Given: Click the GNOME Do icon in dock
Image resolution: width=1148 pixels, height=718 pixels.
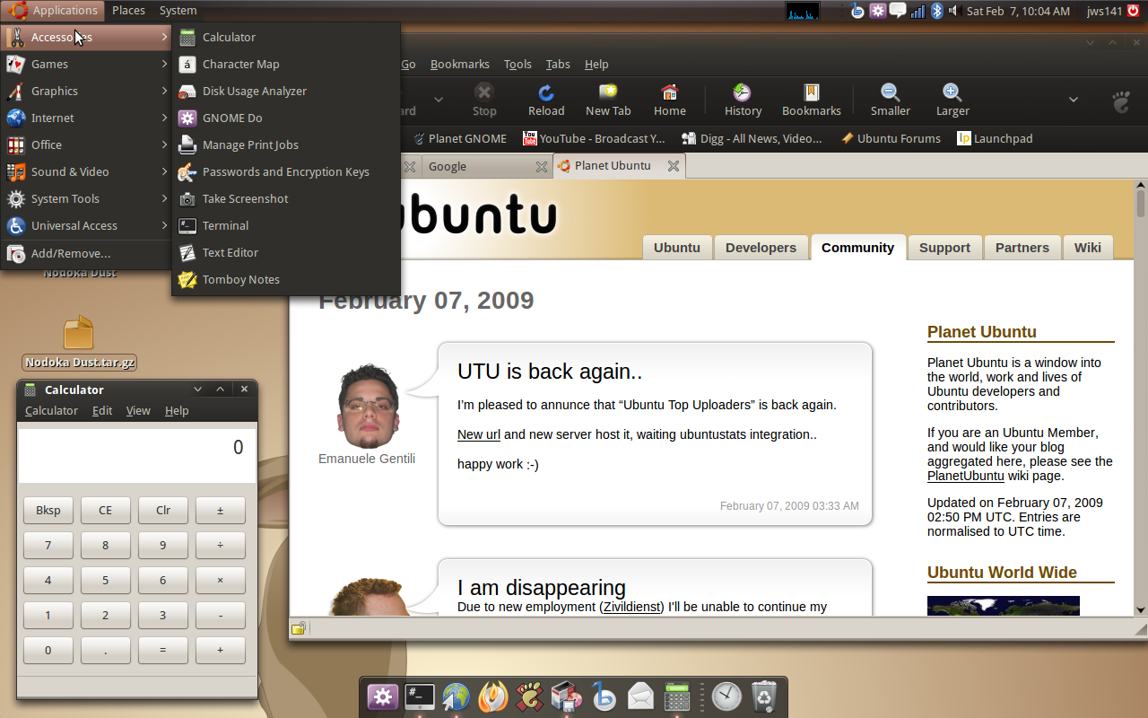Looking at the screenshot, I should (x=383, y=696).
